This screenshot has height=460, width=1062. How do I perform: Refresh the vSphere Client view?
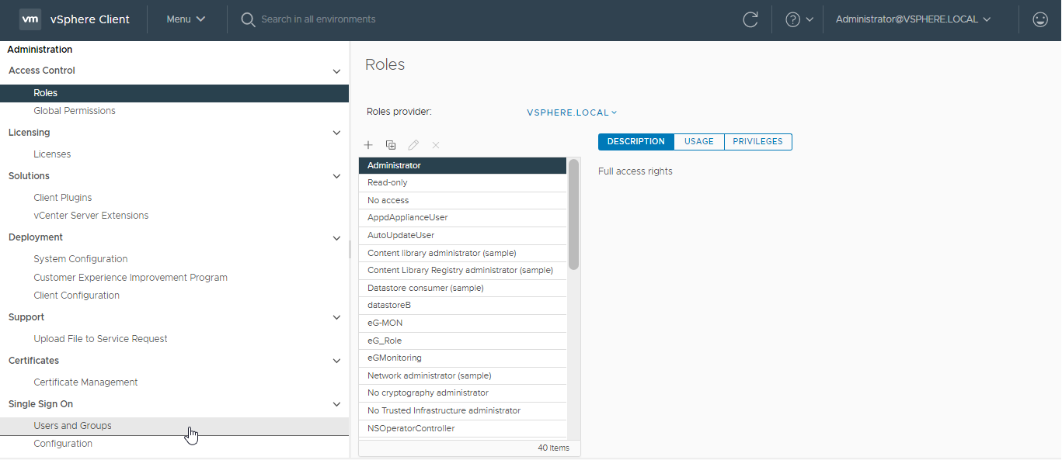(x=750, y=19)
